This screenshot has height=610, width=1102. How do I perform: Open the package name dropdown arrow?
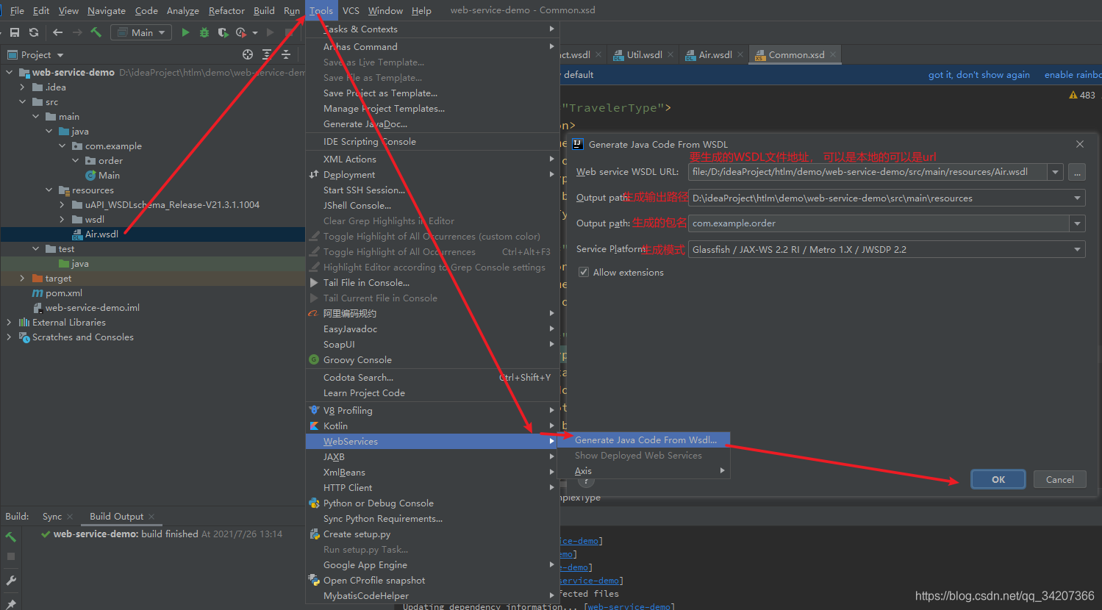pos(1078,223)
